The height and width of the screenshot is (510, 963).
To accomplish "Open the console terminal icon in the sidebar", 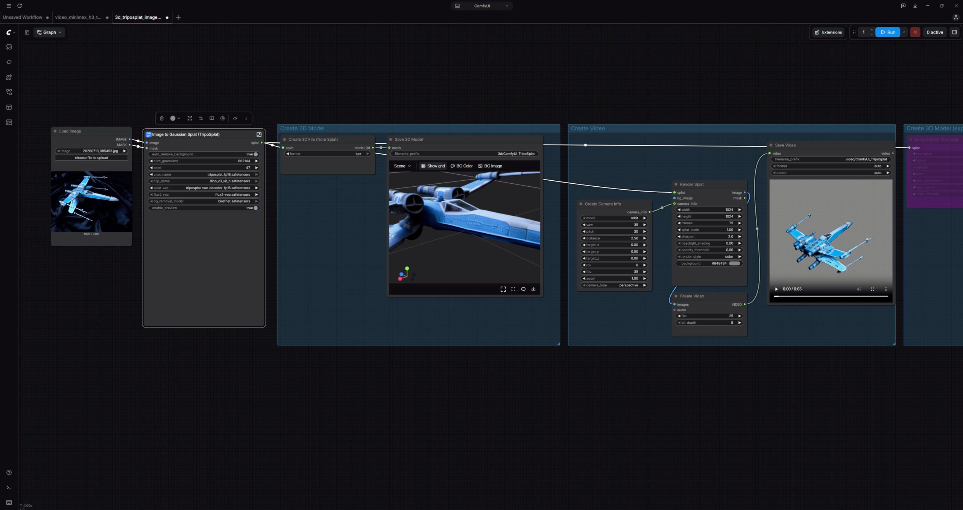I will point(9,487).
